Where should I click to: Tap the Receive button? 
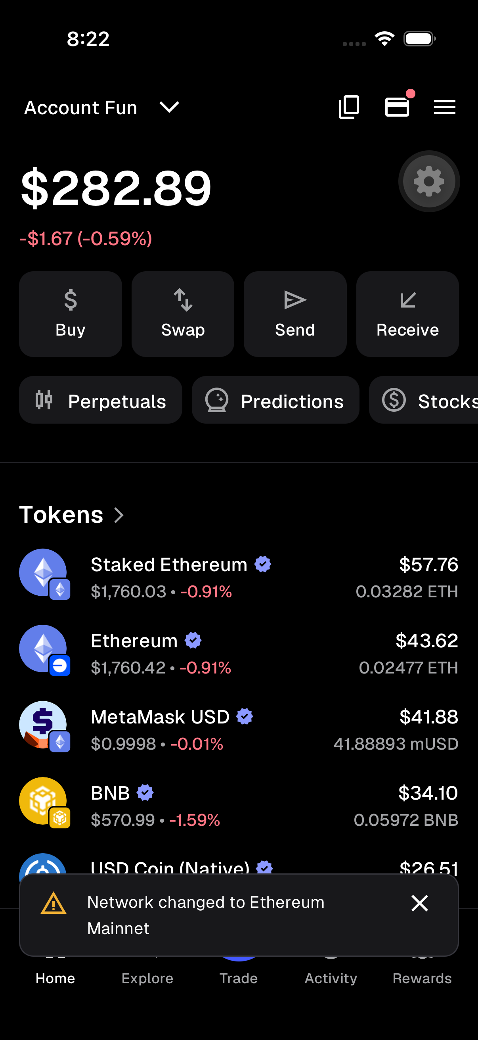point(407,314)
